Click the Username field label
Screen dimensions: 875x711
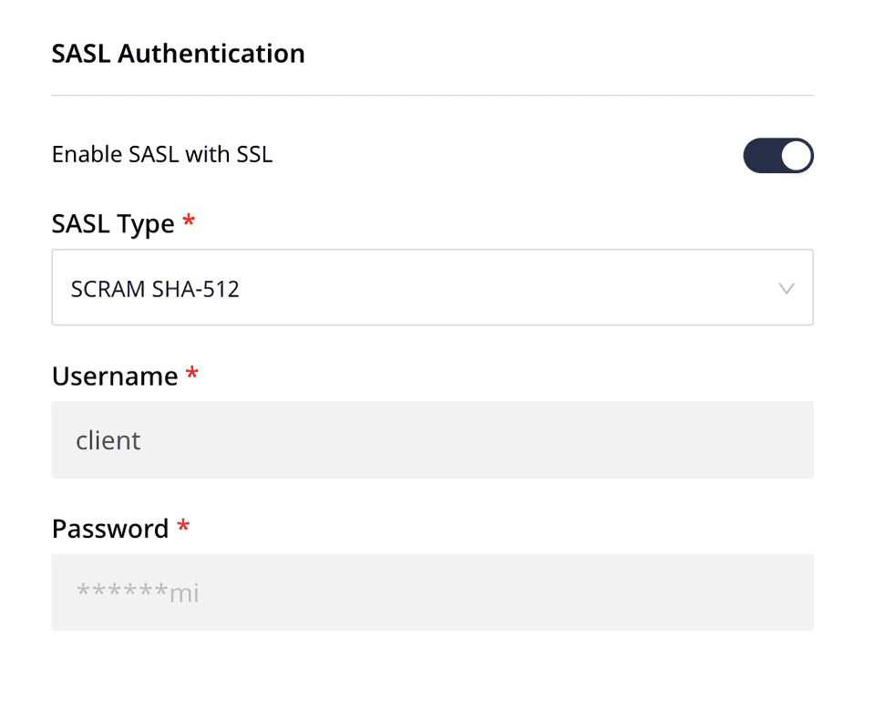(115, 376)
